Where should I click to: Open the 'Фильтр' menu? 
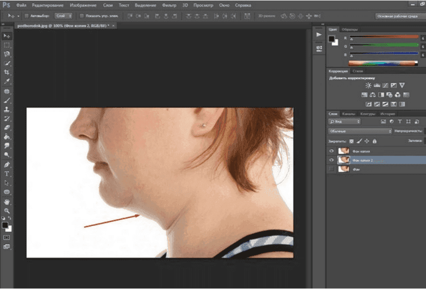click(x=169, y=4)
